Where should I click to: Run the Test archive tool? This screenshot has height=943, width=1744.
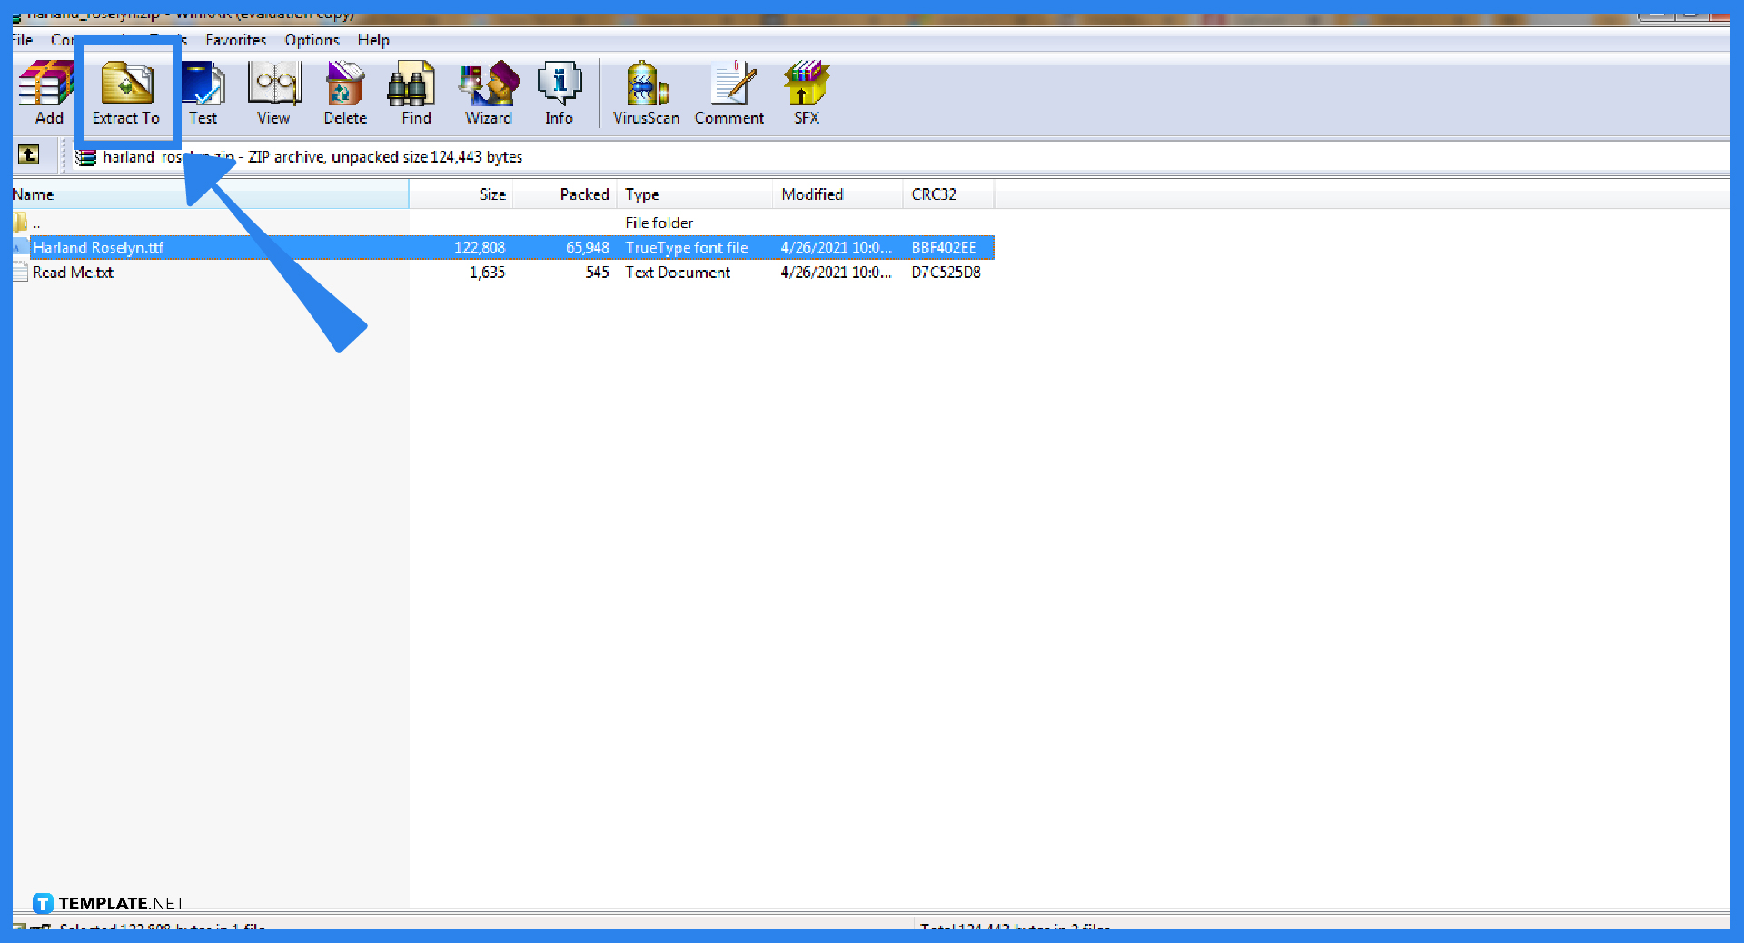tap(203, 93)
